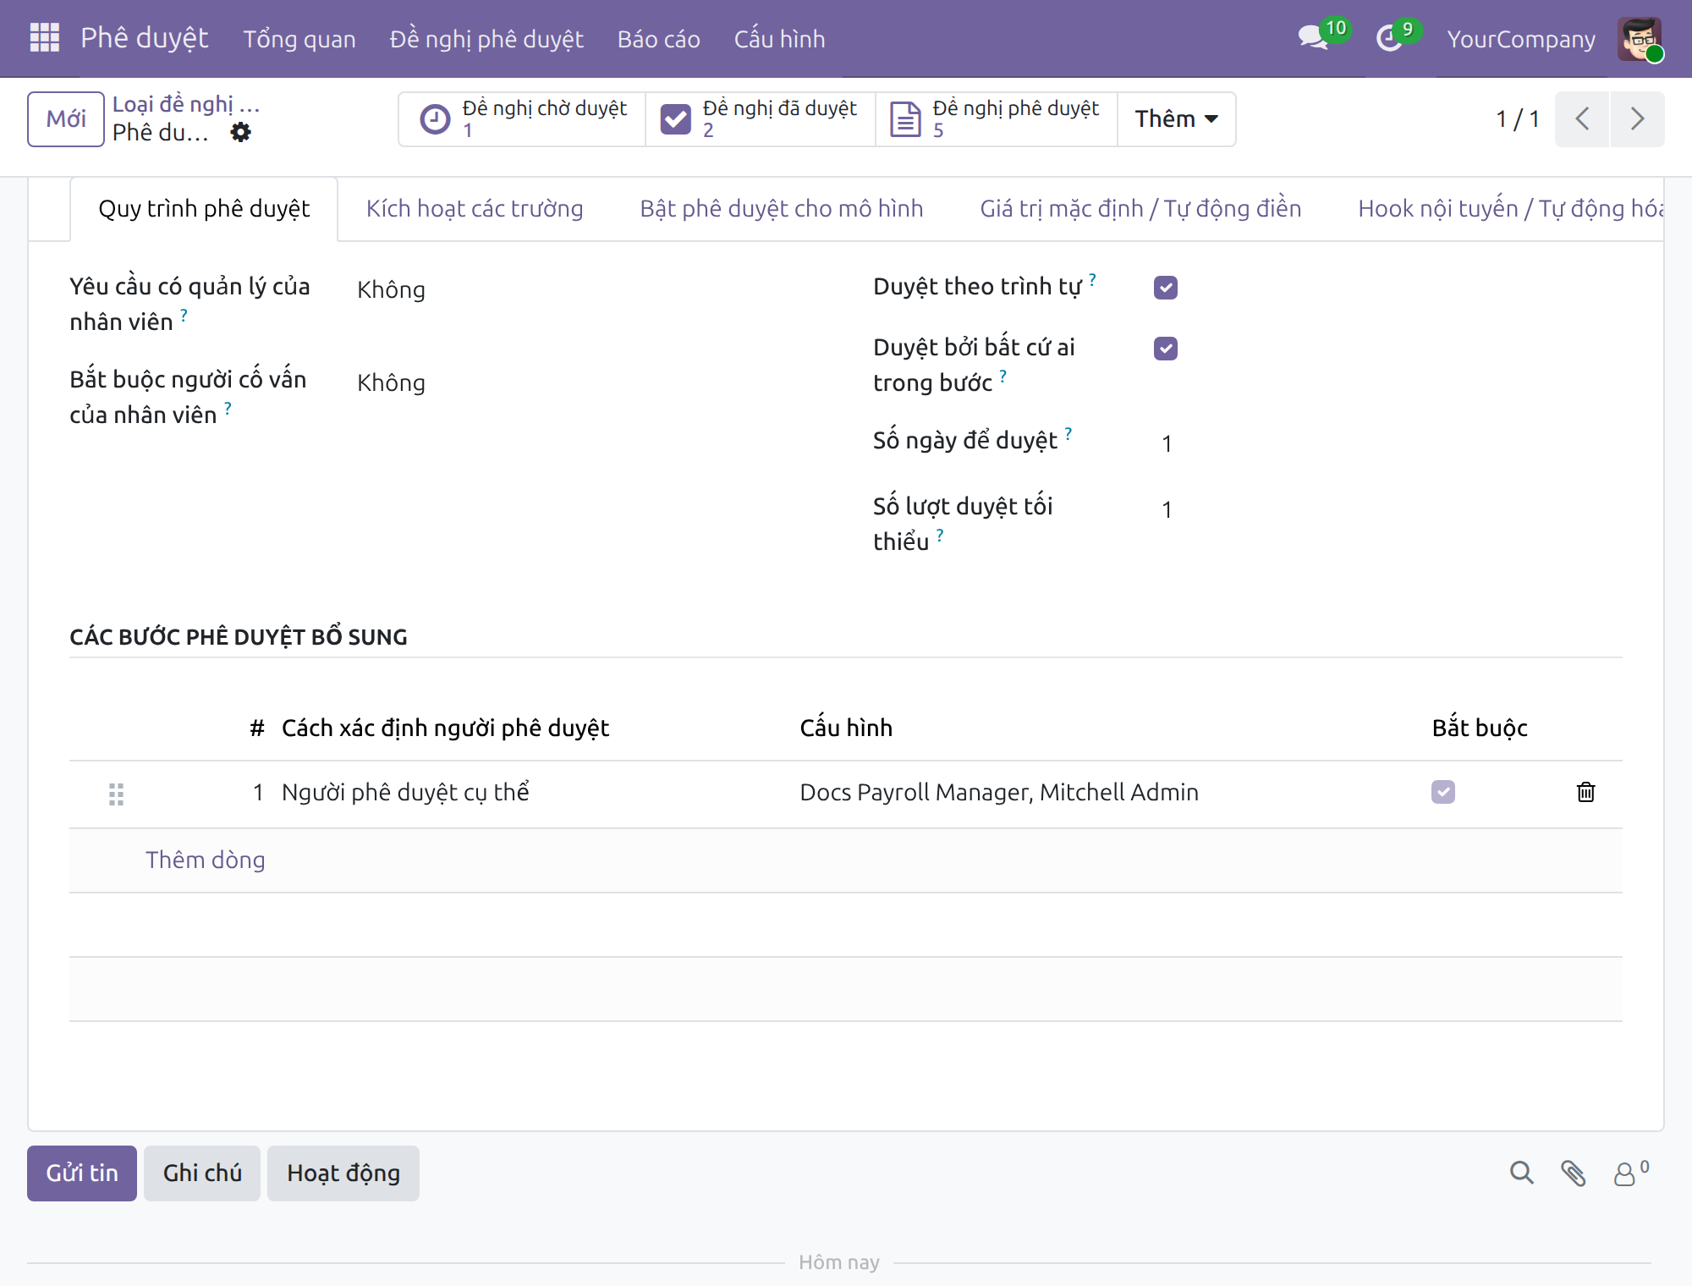The height and width of the screenshot is (1286, 1692).
Task: Click the Gửi tin button
Action: (82, 1173)
